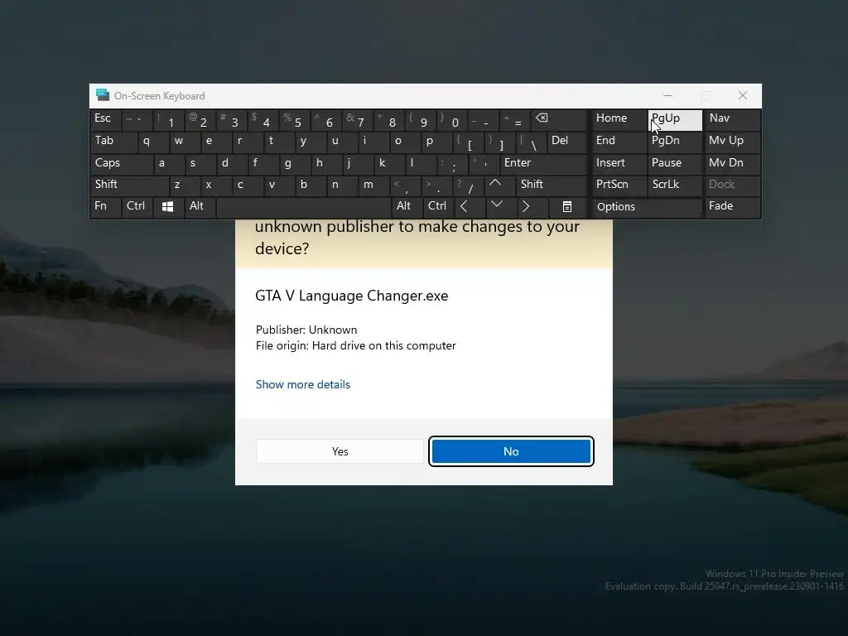The image size is (848, 636).
Task: Open the keyboard Options key
Action: click(647, 206)
